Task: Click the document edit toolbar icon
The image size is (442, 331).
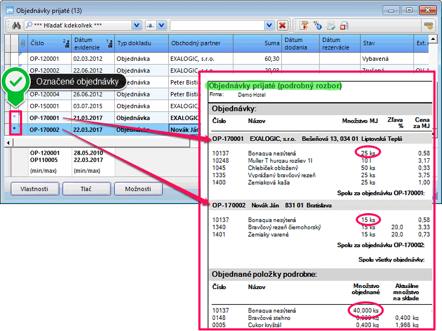Action: pyautogui.click(x=331, y=25)
